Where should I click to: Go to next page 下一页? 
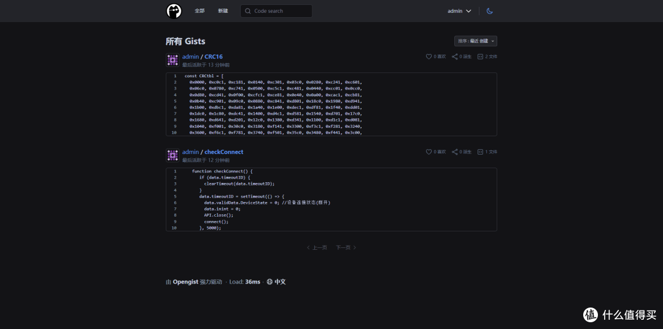point(346,248)
